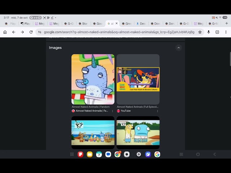Tap the Android home navigation button
Viewport: 231px width, 173px height.
[198, 154]
